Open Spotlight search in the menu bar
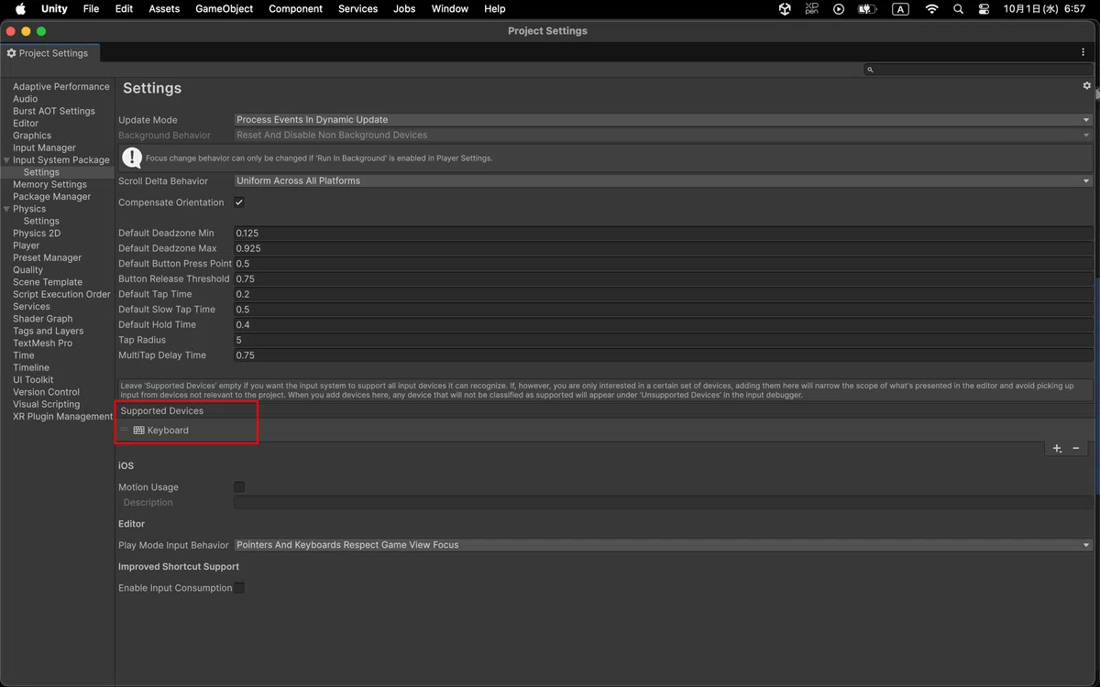The image size is (1100, 687). tap(958, 9)
